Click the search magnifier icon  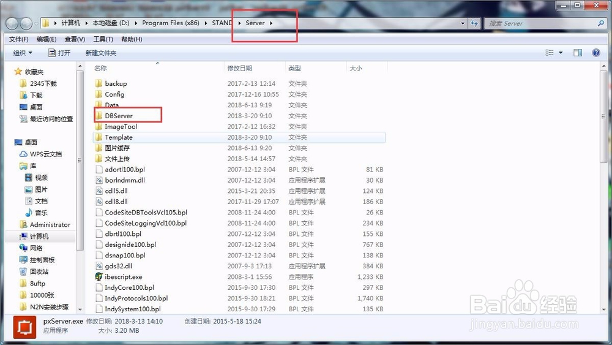point(601,23)
